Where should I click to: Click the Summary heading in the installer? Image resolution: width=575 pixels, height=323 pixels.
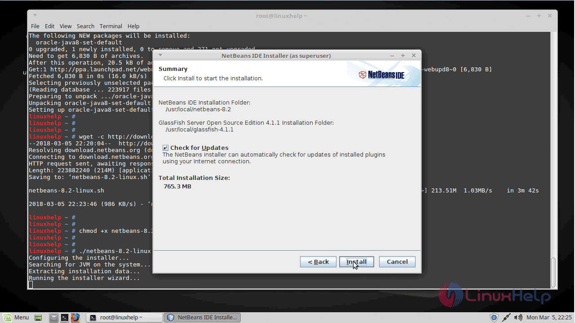[173, 69]
